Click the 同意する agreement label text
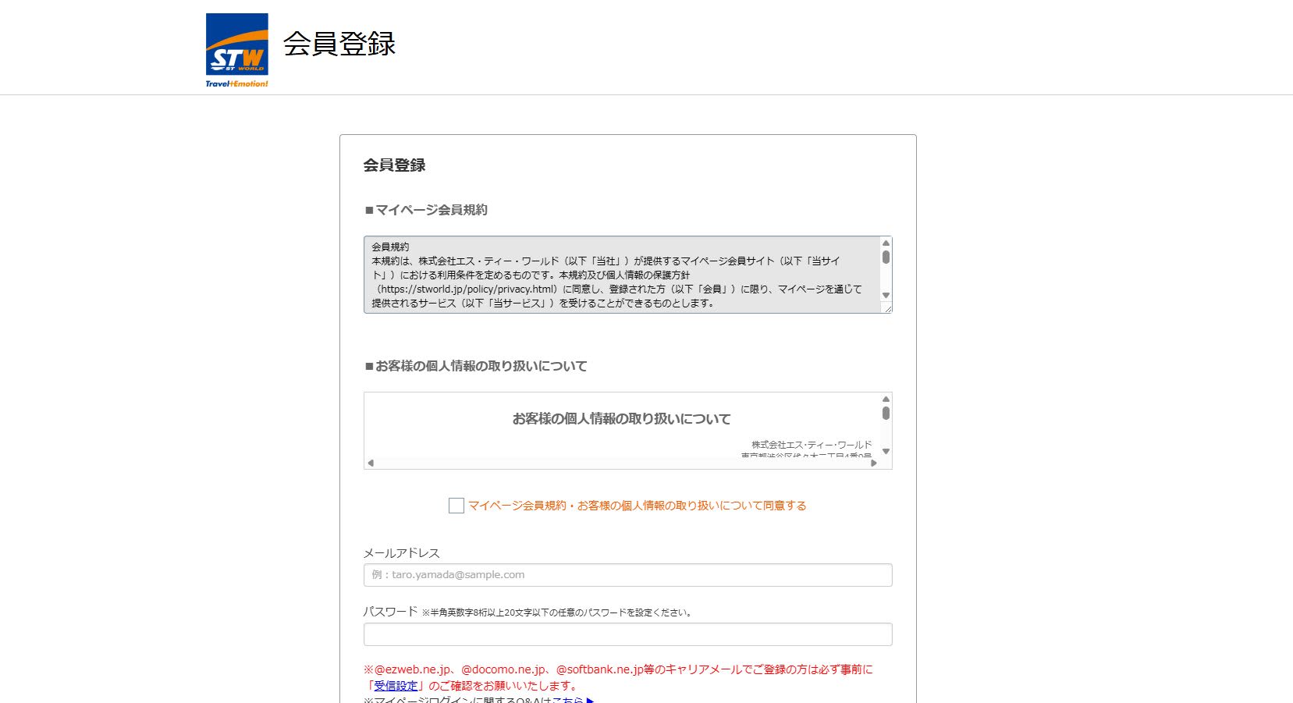Screen dimensions: 1293x703 click(x=638, y=506)
